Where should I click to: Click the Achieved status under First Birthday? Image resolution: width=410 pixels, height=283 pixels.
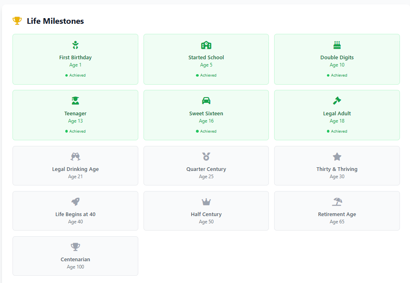75,75
